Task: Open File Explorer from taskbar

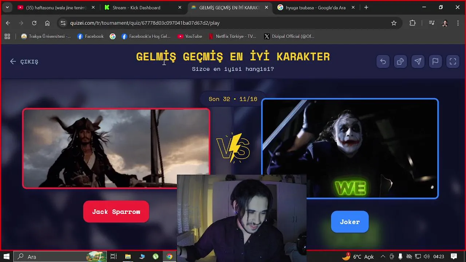Action: pyautogui.click(x=128, y=257)
